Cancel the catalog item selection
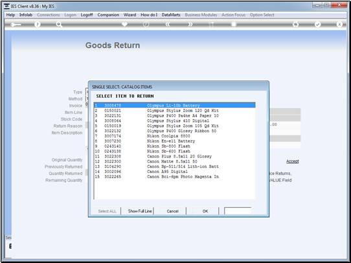351x263 pixels. click(x=173, y=211)
